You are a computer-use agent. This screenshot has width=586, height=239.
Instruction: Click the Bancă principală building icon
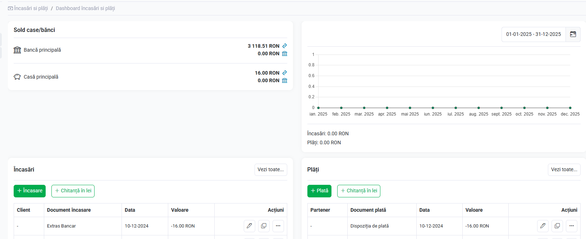coord(17,50)
